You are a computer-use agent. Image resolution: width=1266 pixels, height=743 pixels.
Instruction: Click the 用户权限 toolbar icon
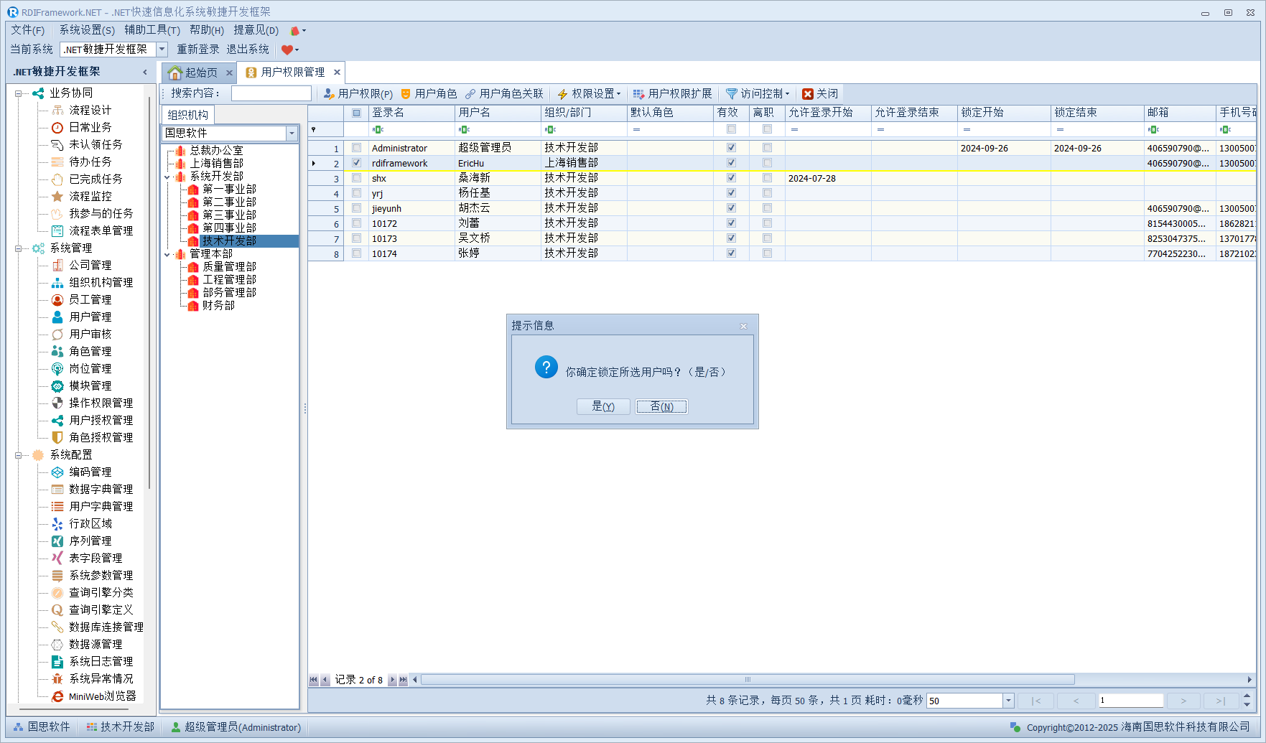329,94
